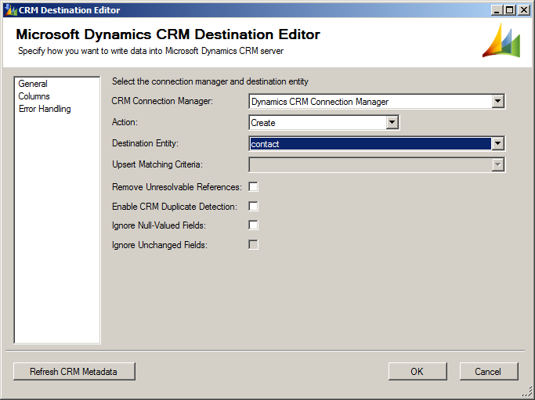Minimize the CRM Destination Editor window

(497, 10)
